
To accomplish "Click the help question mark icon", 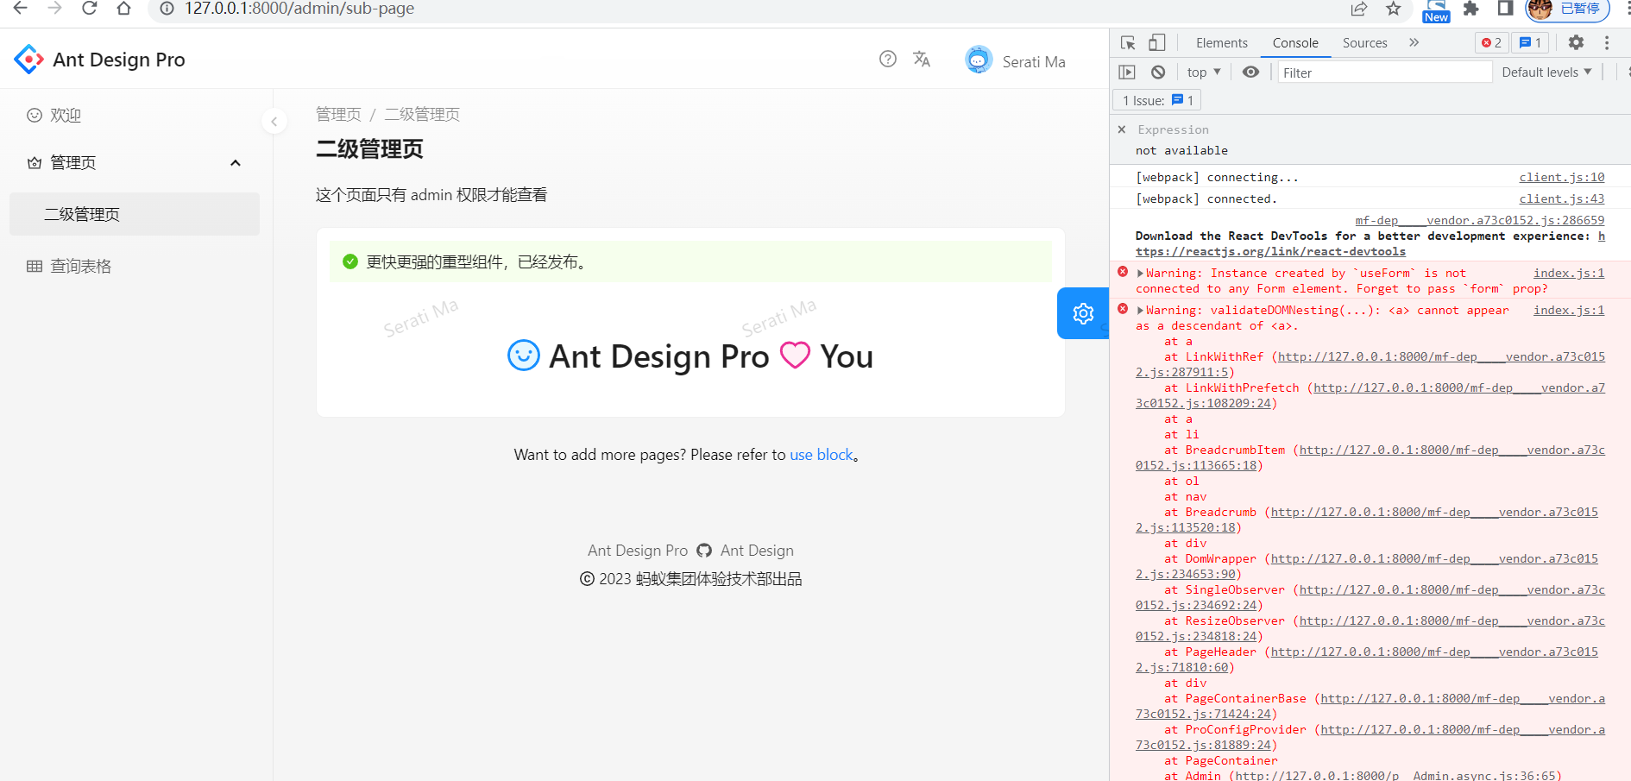I will 888,59.
